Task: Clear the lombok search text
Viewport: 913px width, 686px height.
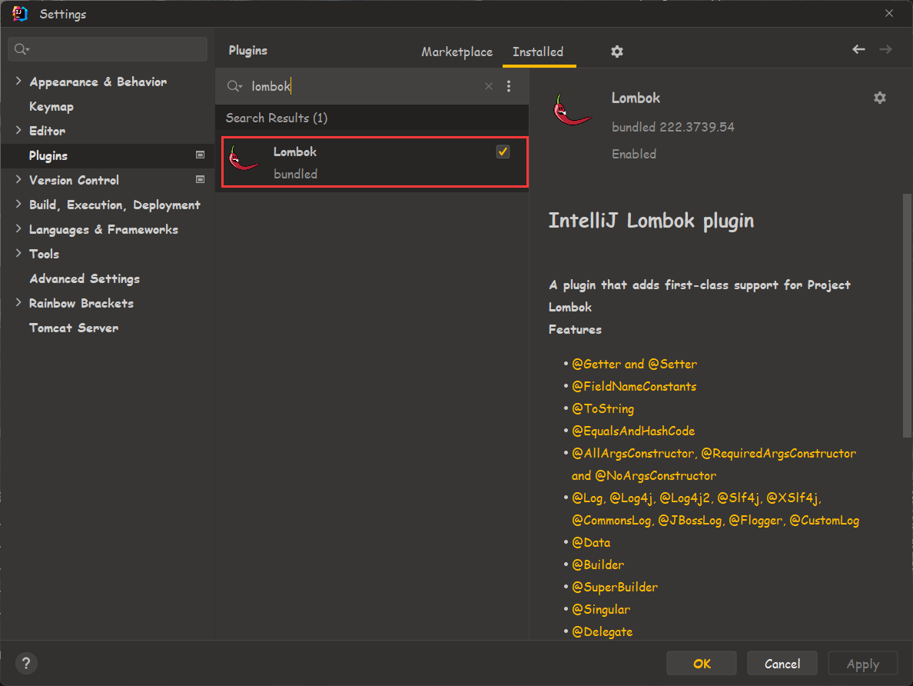Action: [489, 86]
